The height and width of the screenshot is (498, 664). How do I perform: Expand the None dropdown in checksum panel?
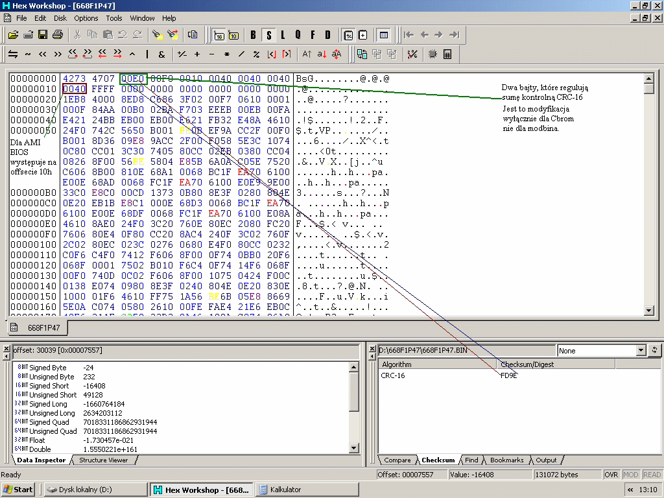(x=641, y=350)
